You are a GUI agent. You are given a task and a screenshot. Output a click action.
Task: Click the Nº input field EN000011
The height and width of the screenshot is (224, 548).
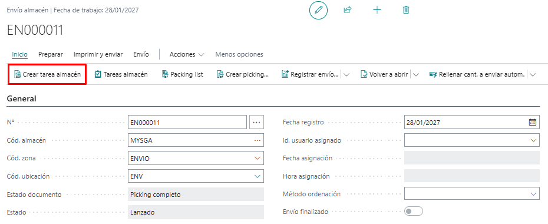click(187, 122)
